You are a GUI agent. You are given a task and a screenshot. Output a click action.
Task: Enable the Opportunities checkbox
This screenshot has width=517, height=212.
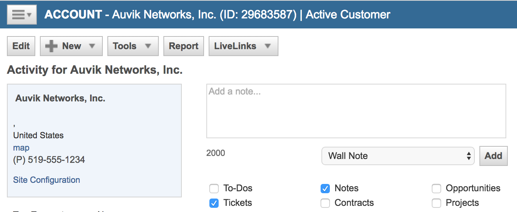[x=436, y=189]
